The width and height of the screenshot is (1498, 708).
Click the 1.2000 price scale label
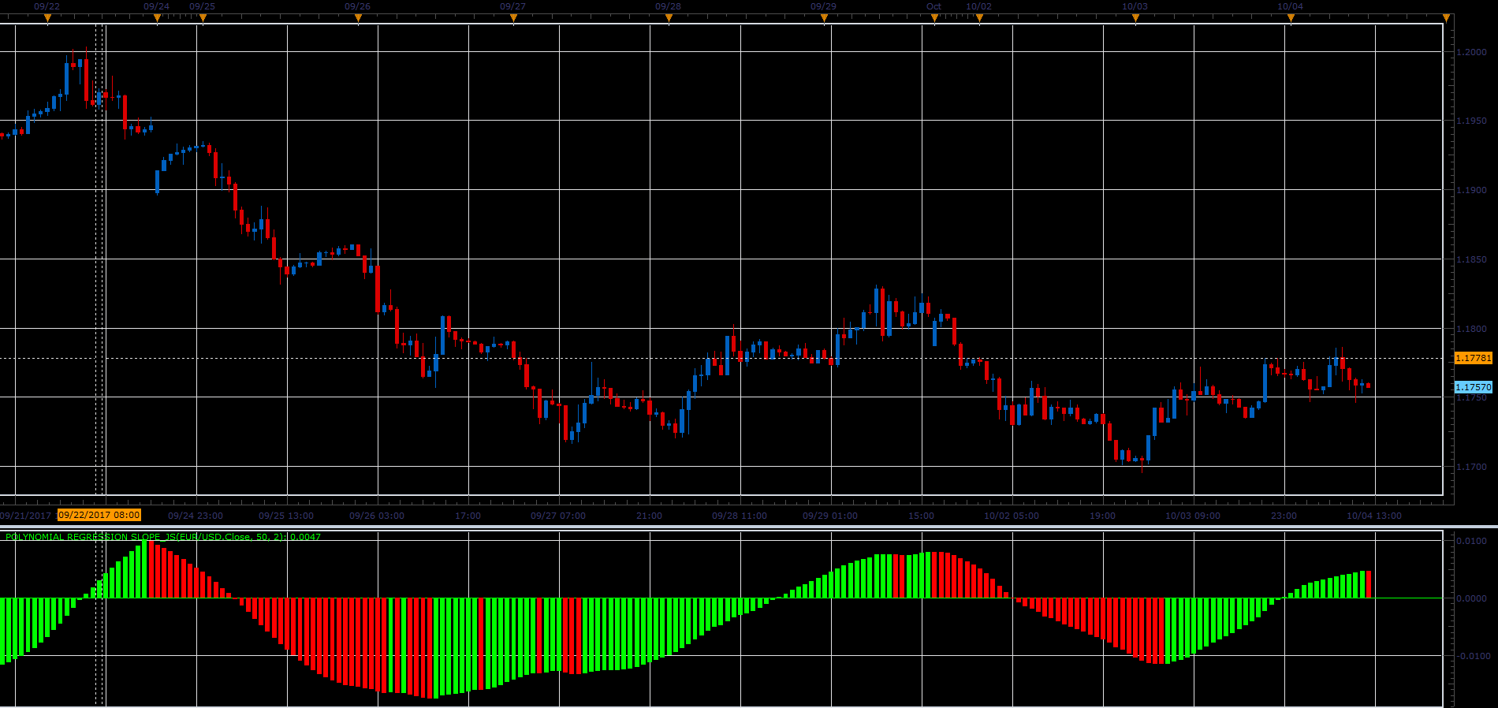pos(1472,52)
